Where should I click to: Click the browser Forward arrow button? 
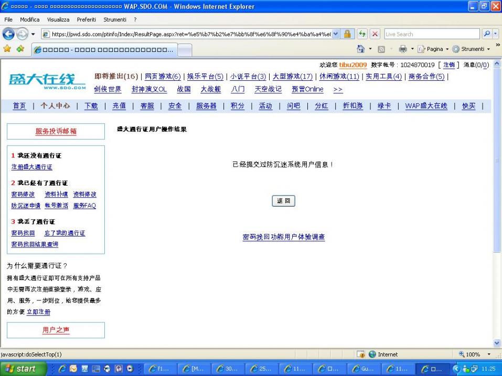pos(22,34)
